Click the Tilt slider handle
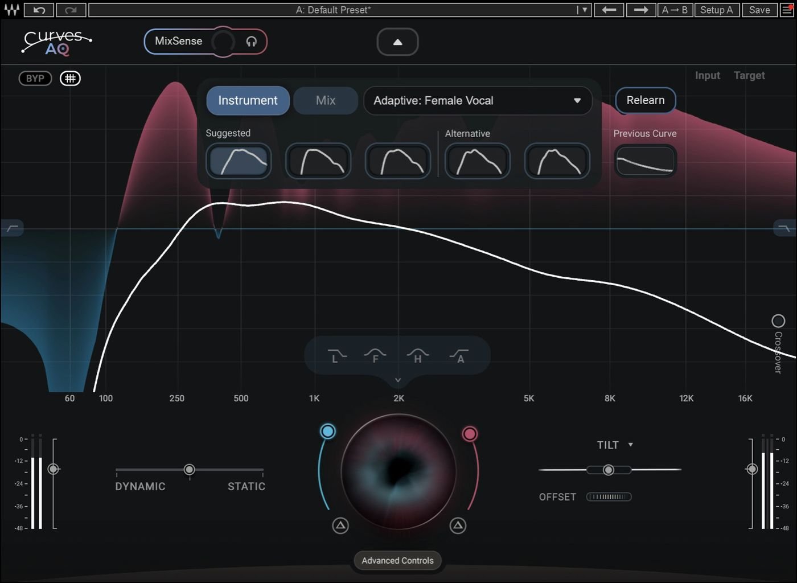This screenshot has width=797, height=583. [x=609, y=470]
